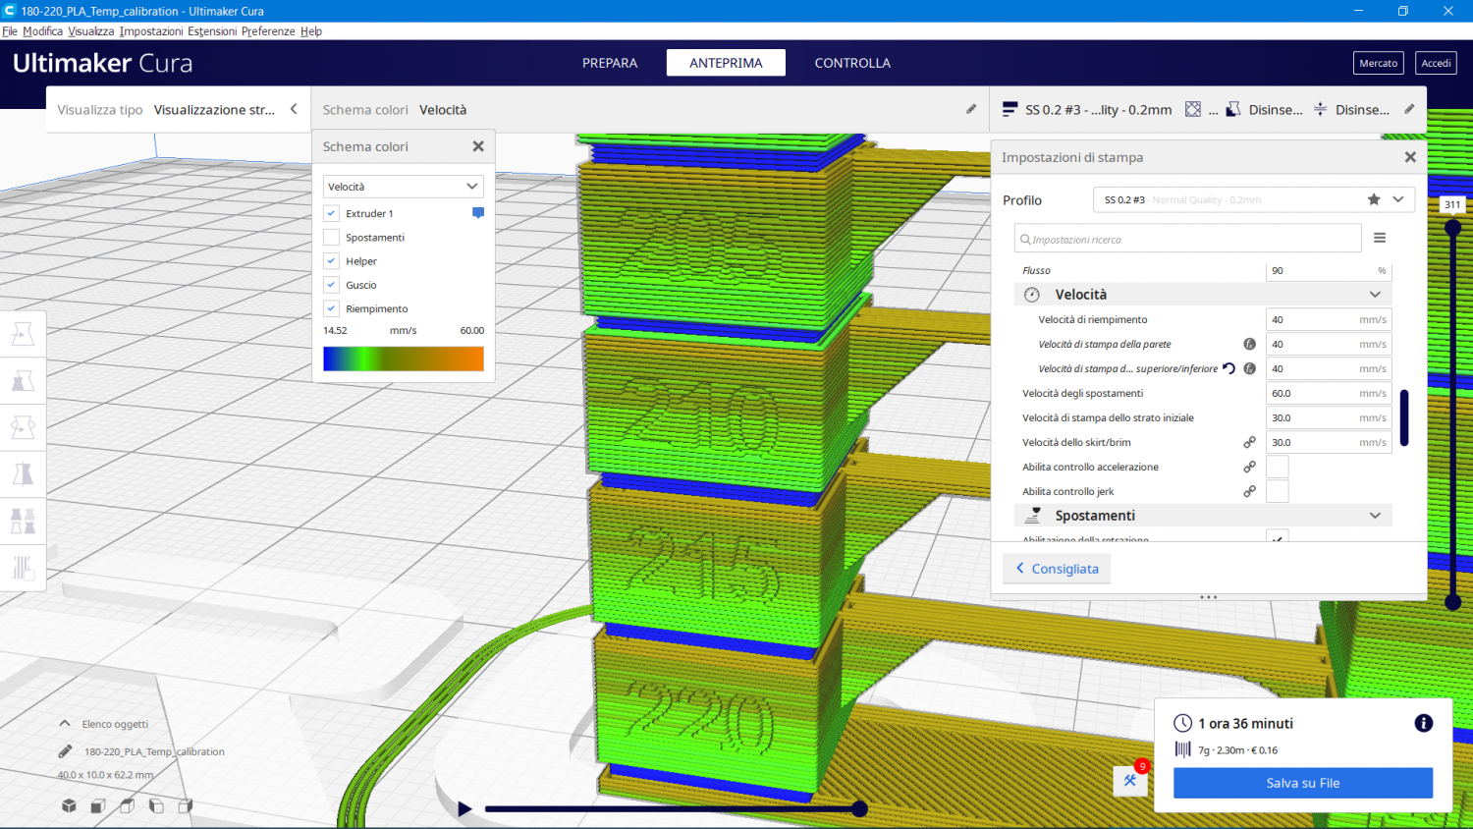Click Accedi sign-in button
The image size is (1473, 829).
1436,63
